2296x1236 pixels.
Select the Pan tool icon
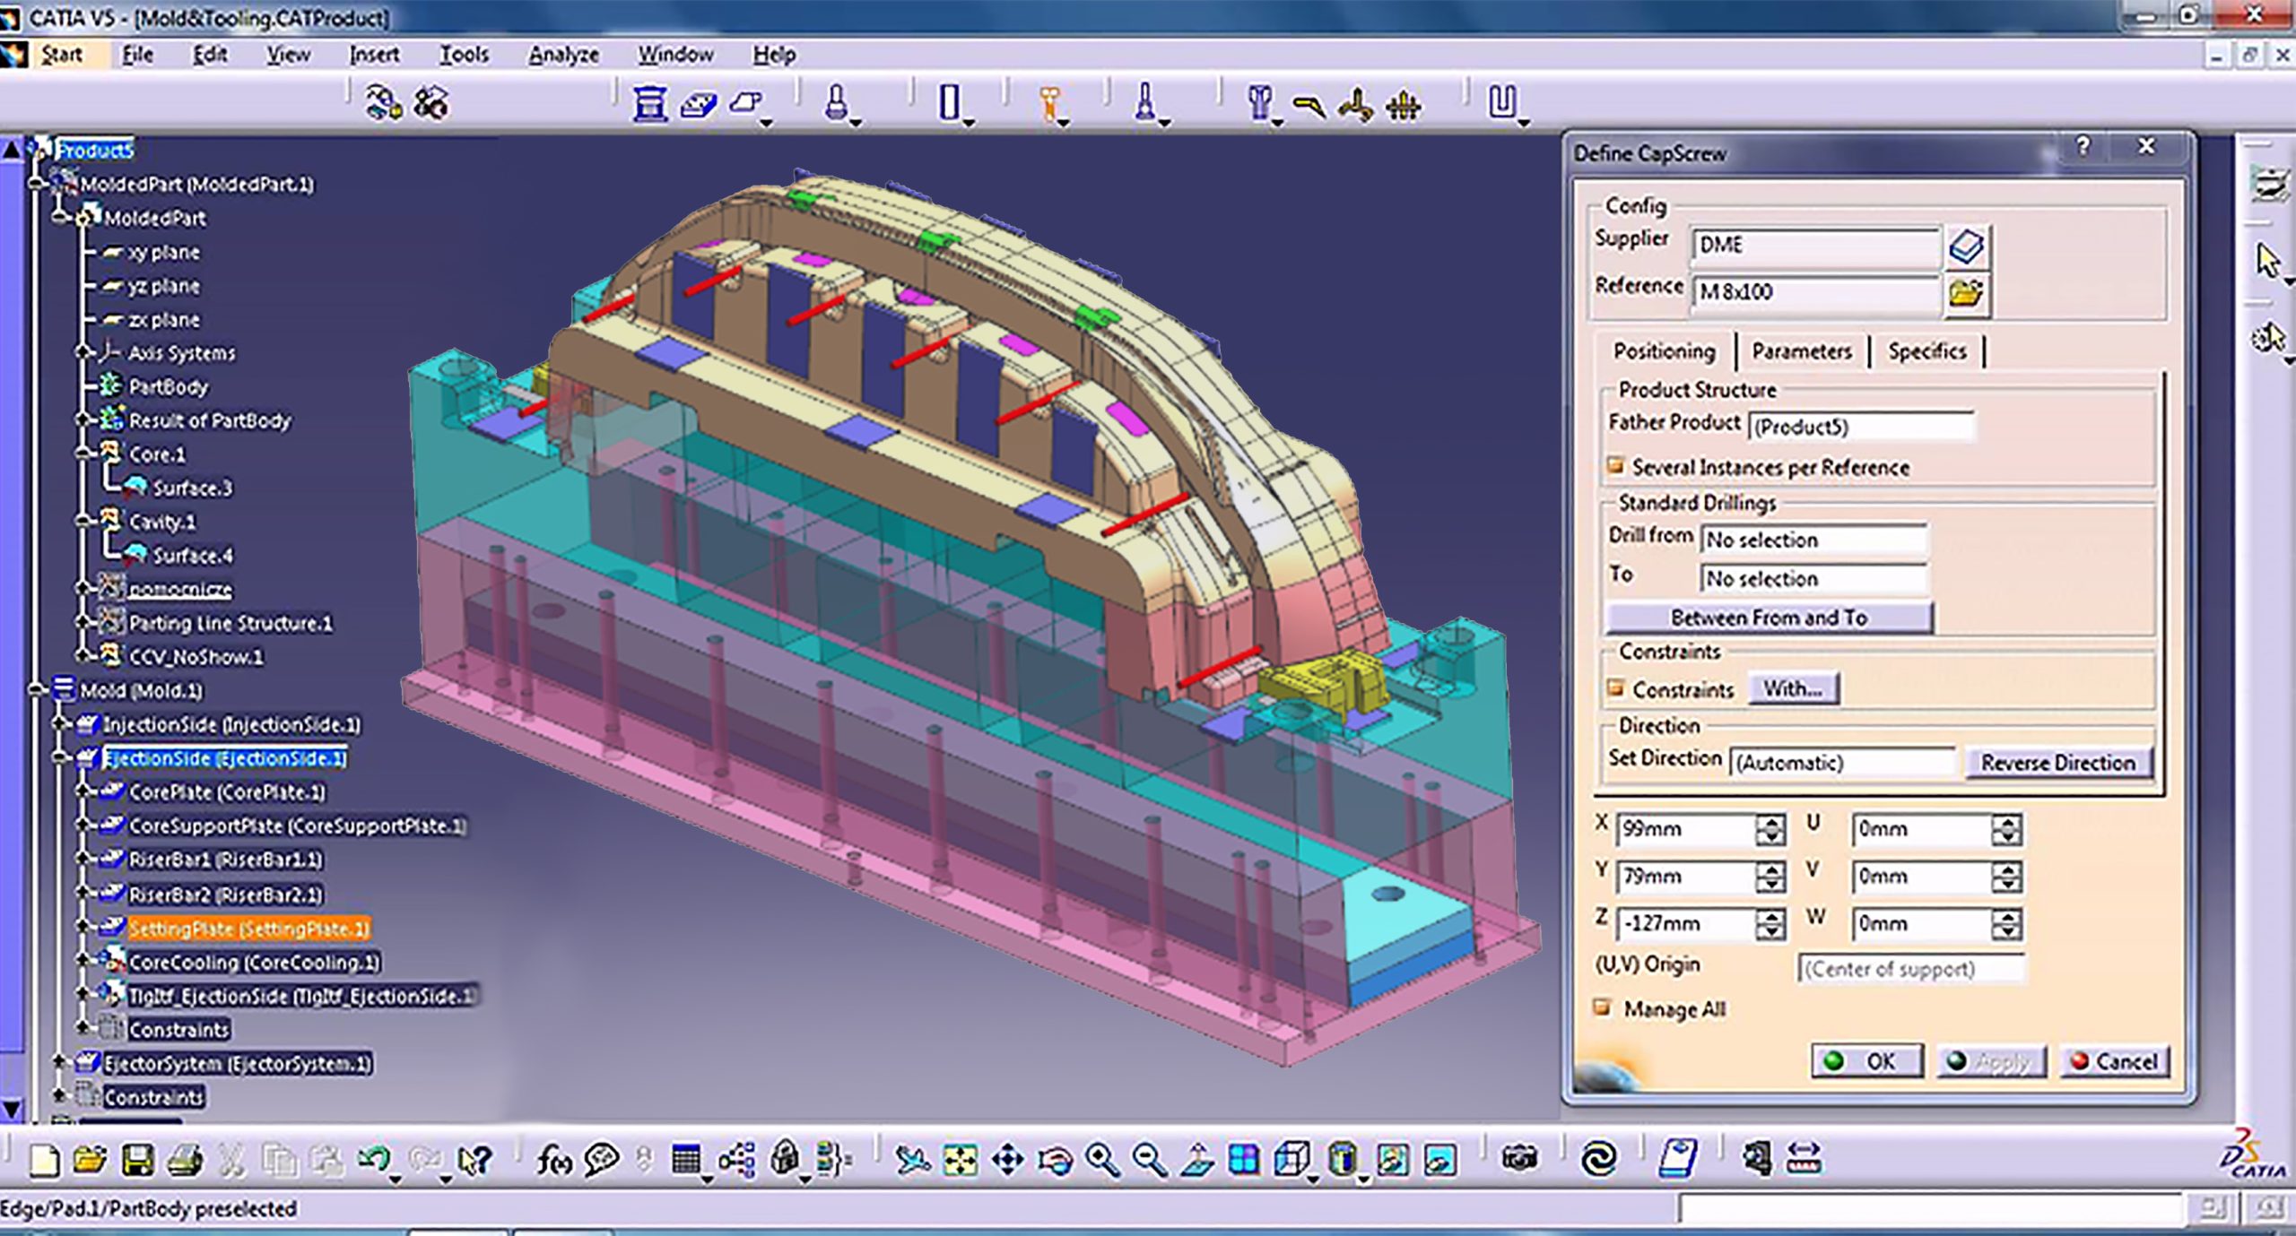1007,1160
